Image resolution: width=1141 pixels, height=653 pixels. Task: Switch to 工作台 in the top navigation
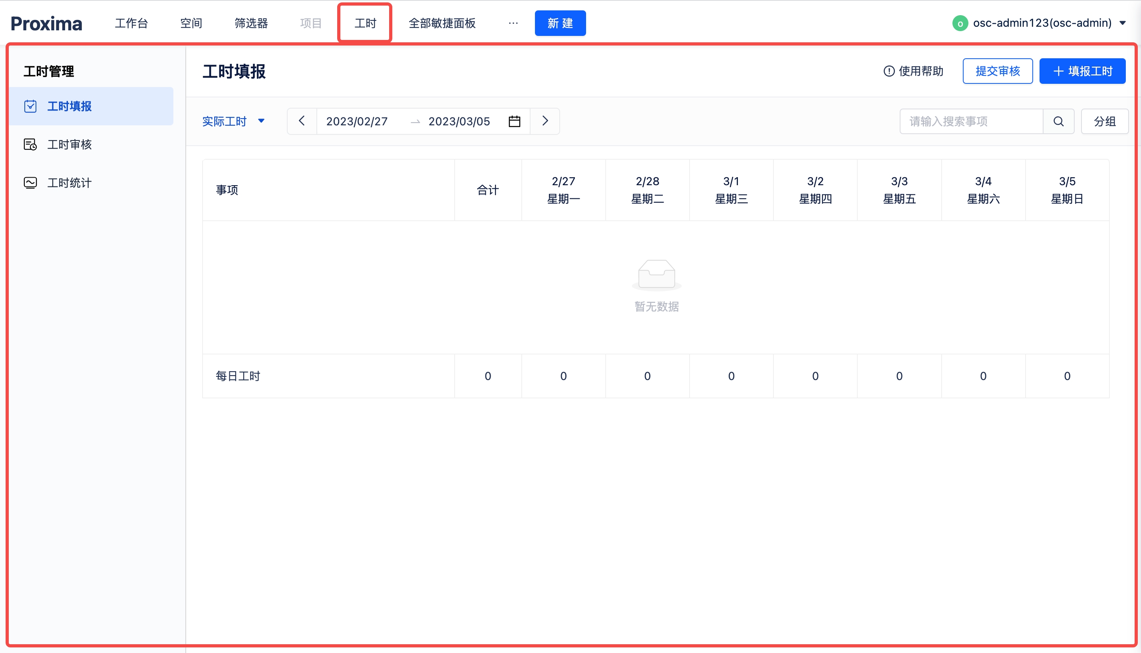[131, 23]
